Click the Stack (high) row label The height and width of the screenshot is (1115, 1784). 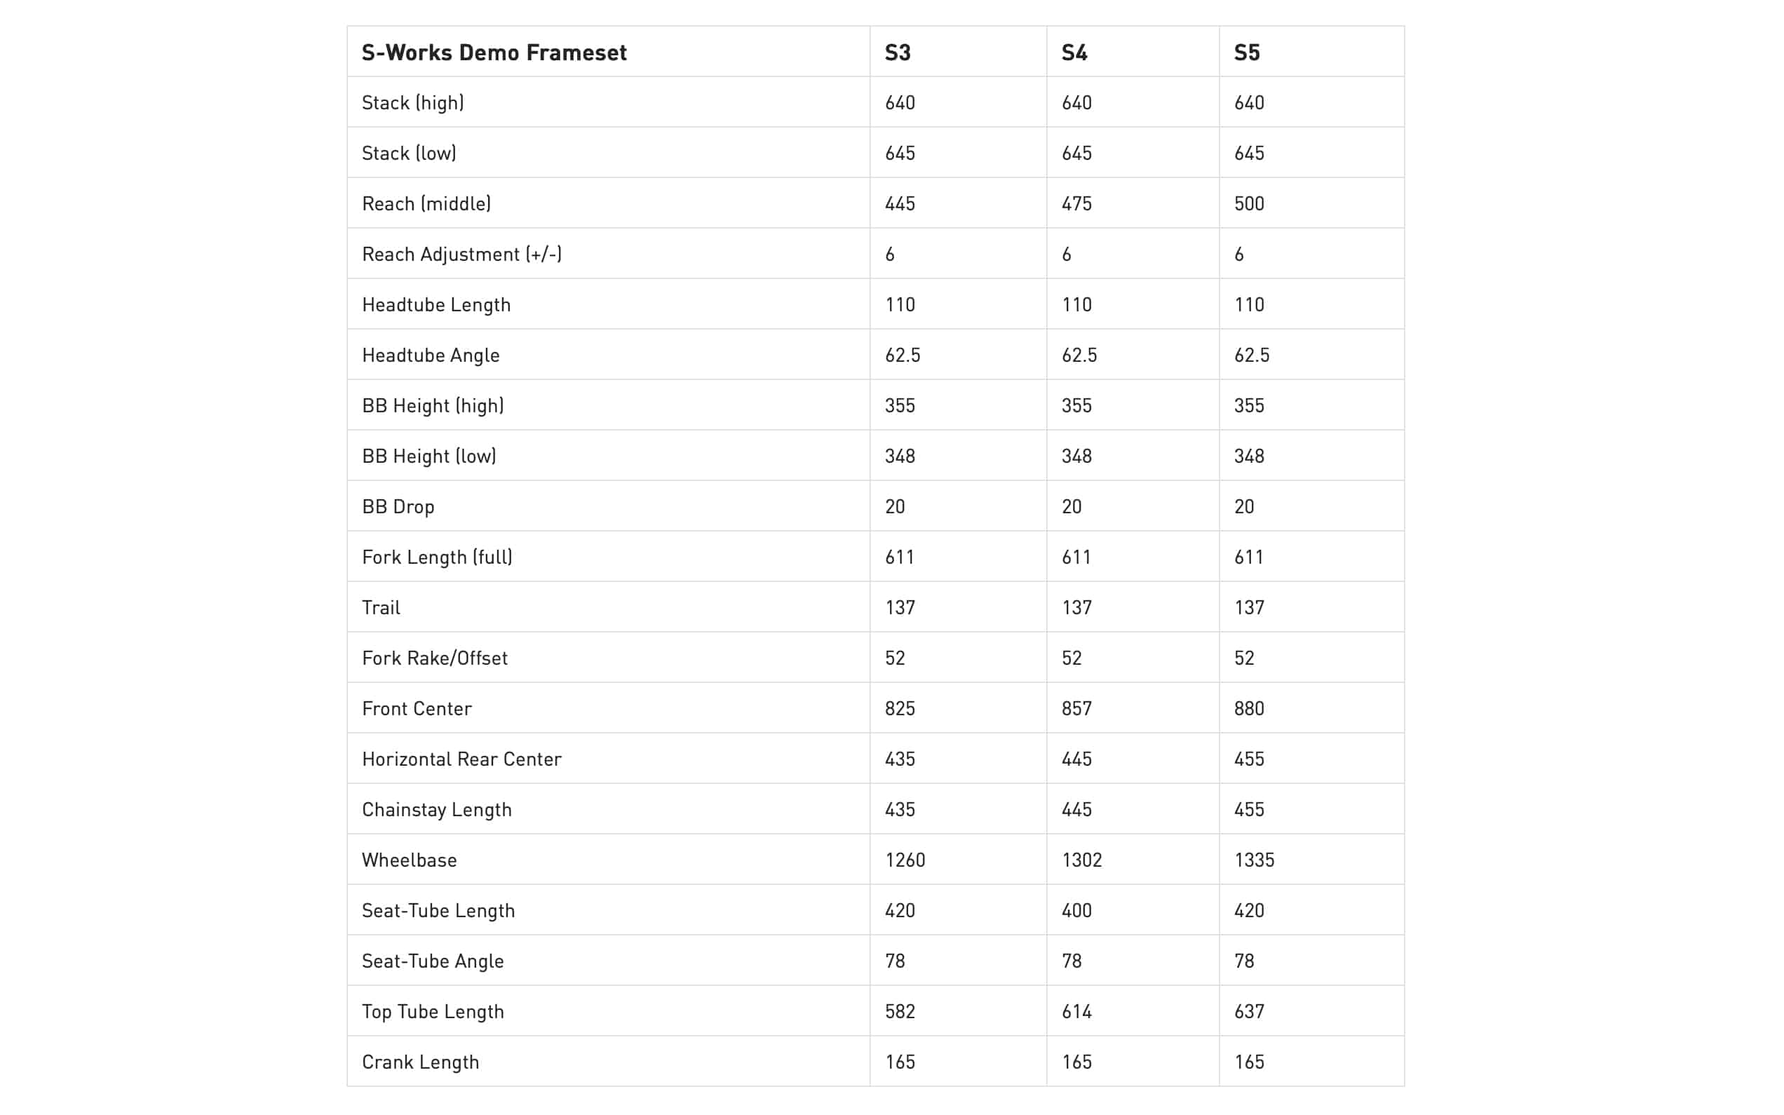pyautogui.click(x=413, y=102)
